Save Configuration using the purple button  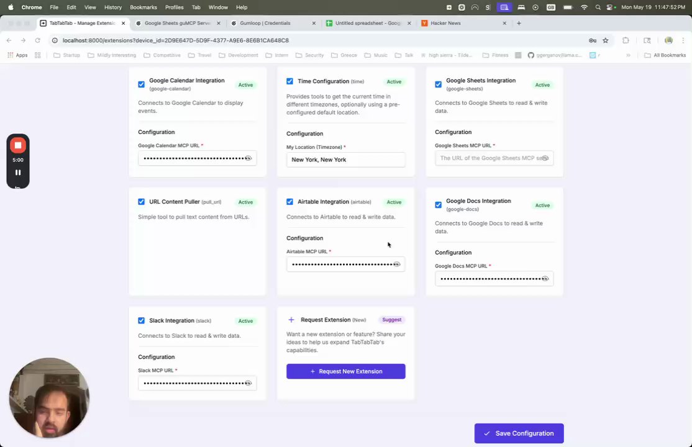[519, 433]
